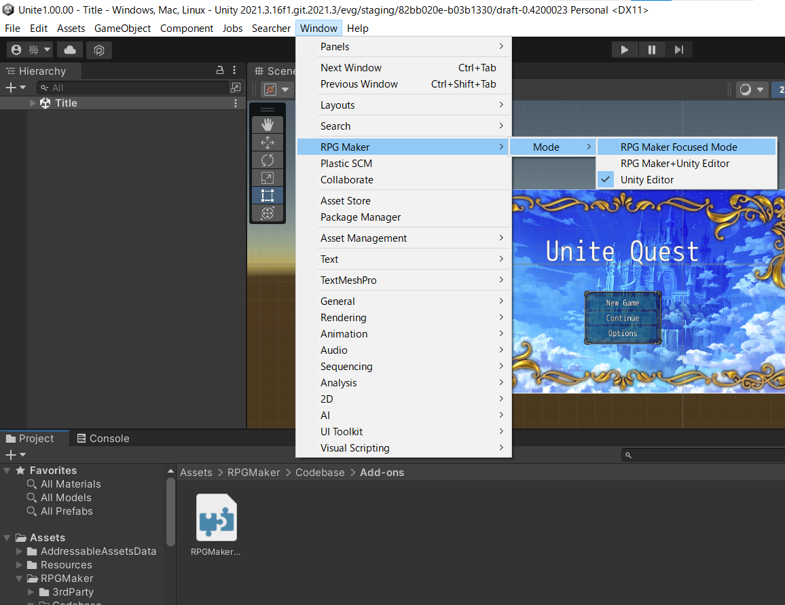Open Unity cloud services
Image resolution: width=785 pixels, height=605 pixels.
point(70,50)
